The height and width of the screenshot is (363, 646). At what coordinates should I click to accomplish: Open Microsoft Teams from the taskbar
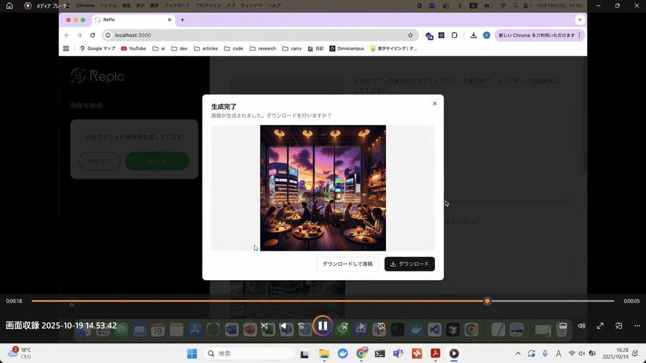(398, 353)
